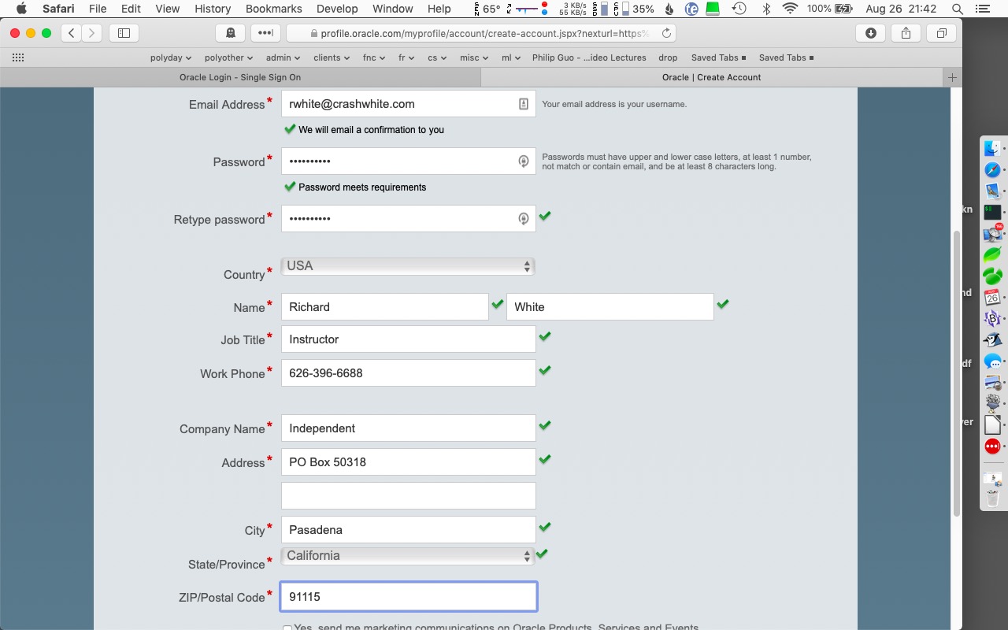This screenshot has height=630, width=1008.
Task: Click the page vertical scrollbar
Action: pos(957,373)
